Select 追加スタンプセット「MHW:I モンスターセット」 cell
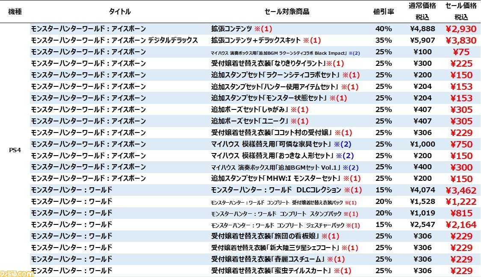Viewport: 481px width, 277px height. [x=286, y=179]
